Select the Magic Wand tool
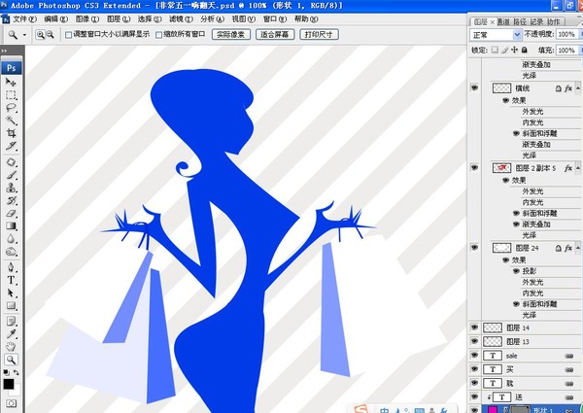This screenshot has width=583, height=413. tap(11, 120)
